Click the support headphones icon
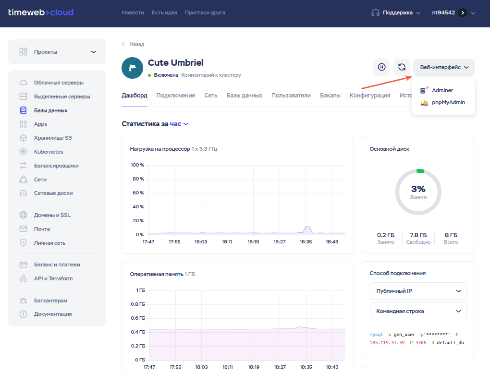Image resolution: width=490 pixels, height=373 pixels. (x=375, y=12)
